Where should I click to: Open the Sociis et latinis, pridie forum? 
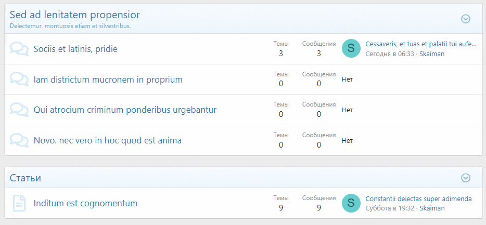(x=75, y=49)
